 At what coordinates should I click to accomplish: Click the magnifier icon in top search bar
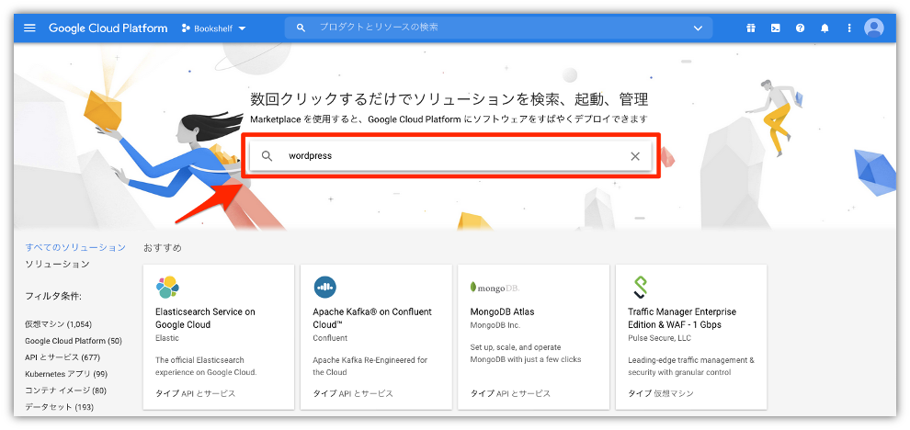pyautogui.click(x=301, y=28)
